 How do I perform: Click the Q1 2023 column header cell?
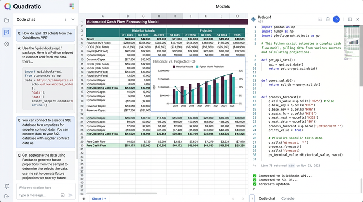(x=128, y=35)
